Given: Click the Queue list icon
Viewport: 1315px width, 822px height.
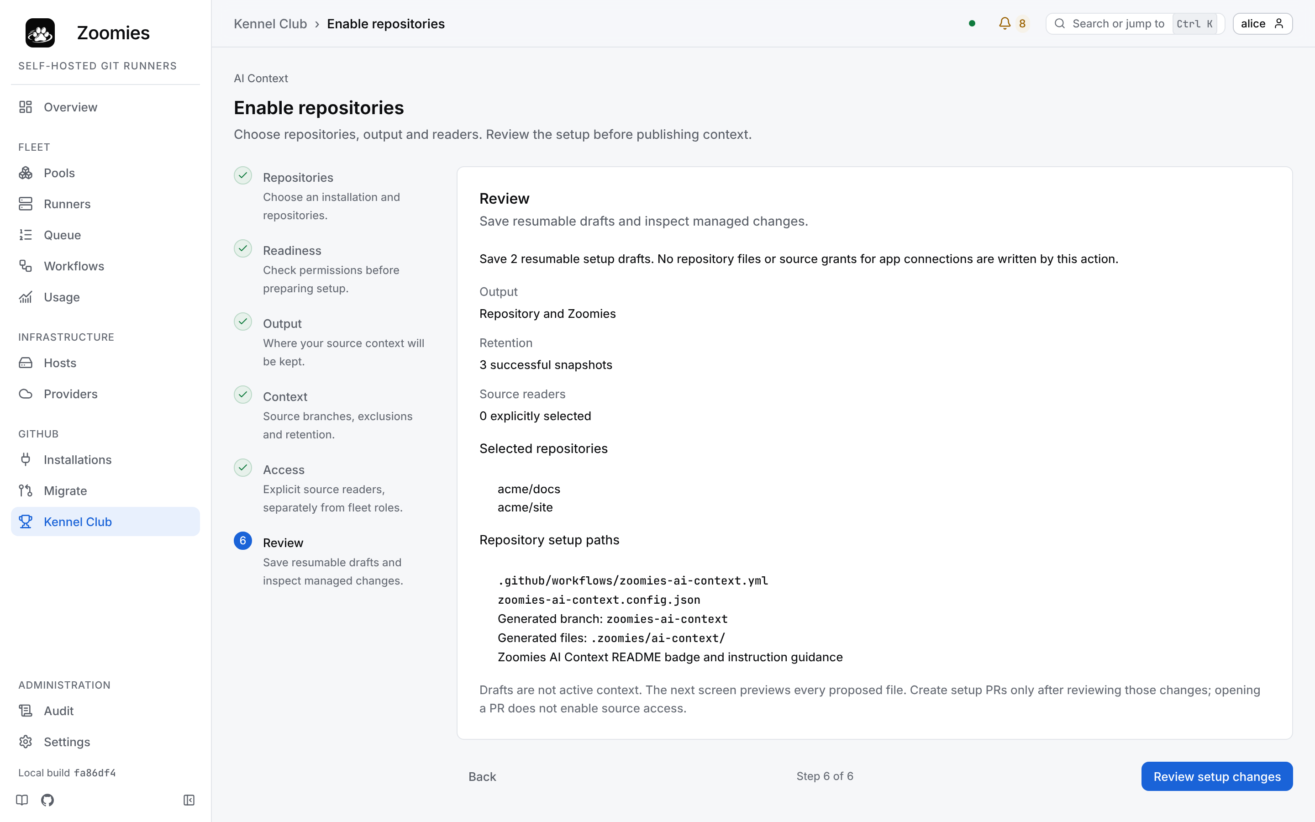Looking at the screenshot, I should tap(26, 235).
